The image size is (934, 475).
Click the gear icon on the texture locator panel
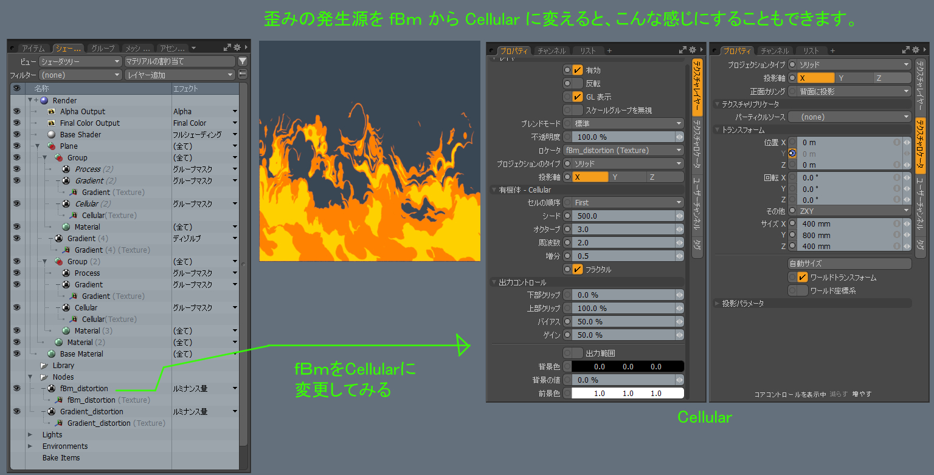[916, 50]
